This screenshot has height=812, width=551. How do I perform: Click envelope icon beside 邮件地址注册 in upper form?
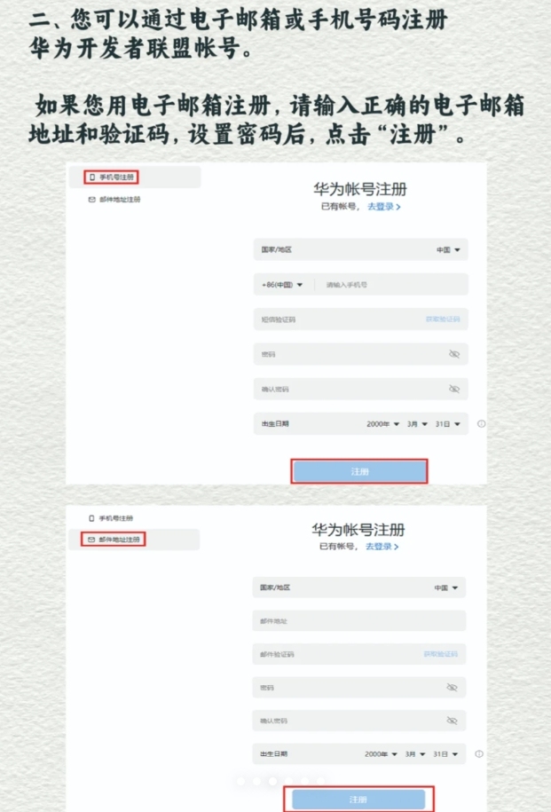point(91,200)
